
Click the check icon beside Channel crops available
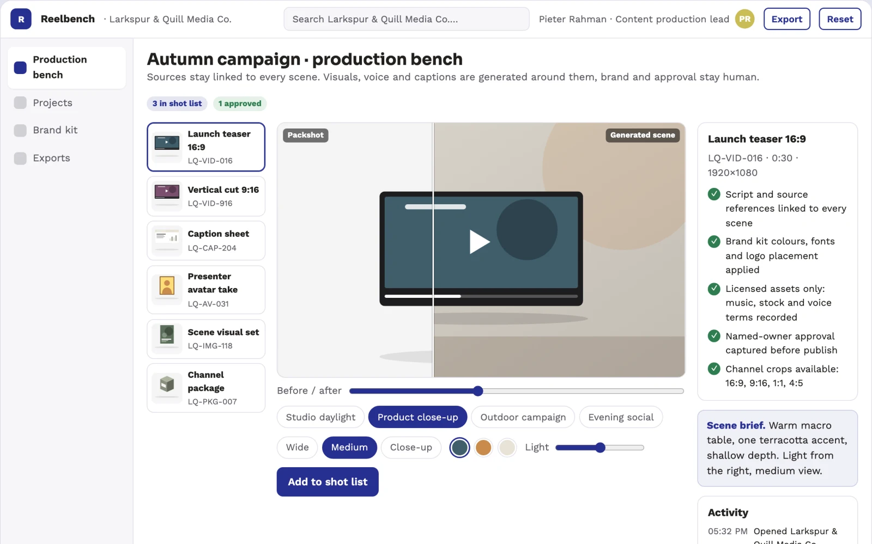click(714, 369)
